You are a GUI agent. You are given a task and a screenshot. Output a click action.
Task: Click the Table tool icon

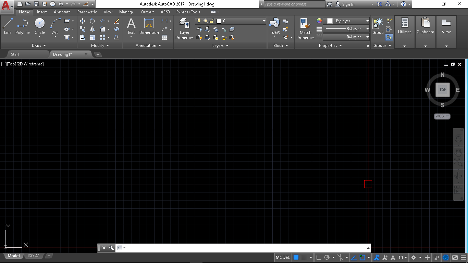coord(164,37)
